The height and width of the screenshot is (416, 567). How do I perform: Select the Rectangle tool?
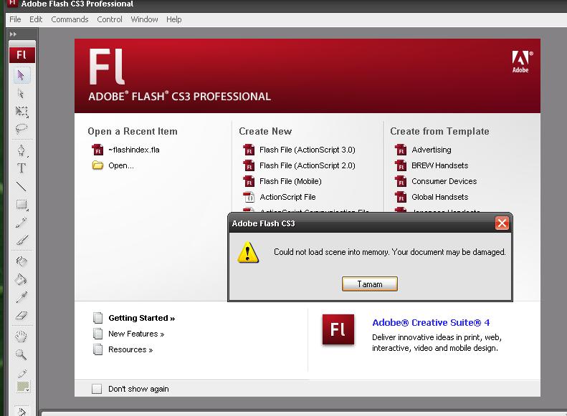22,205
